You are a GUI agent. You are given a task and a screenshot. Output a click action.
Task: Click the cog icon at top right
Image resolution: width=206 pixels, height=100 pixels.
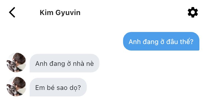tap(193, 12)
